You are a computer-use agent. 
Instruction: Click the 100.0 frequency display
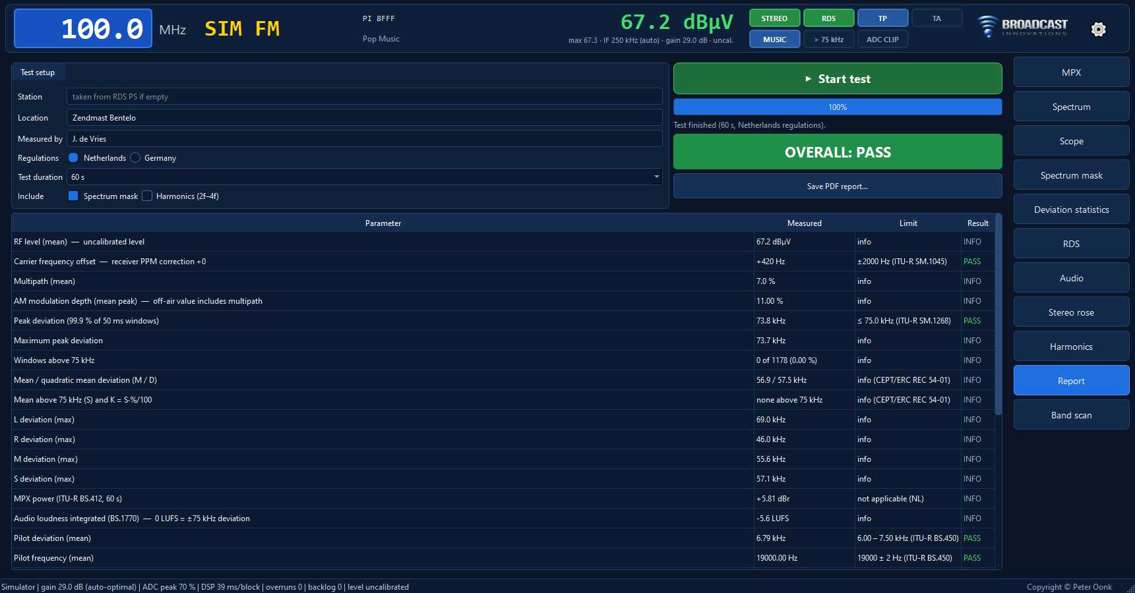click(x=83, y=28)
